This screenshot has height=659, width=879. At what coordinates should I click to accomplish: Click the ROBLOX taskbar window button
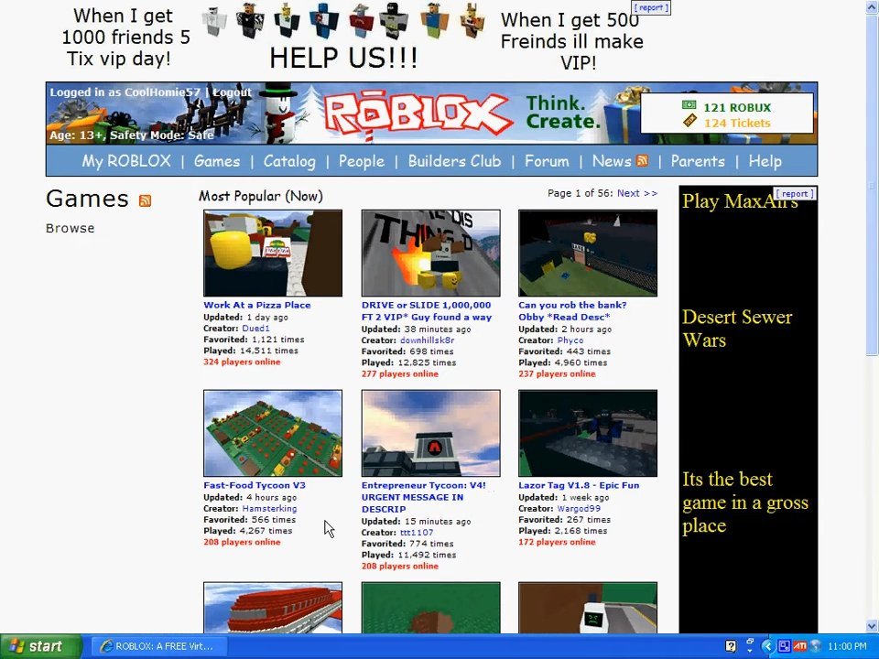point(158,646)
